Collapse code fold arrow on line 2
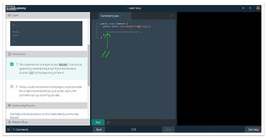Image resolution: width=267 pixels, height=138 pixels. (x=99, y=27)
